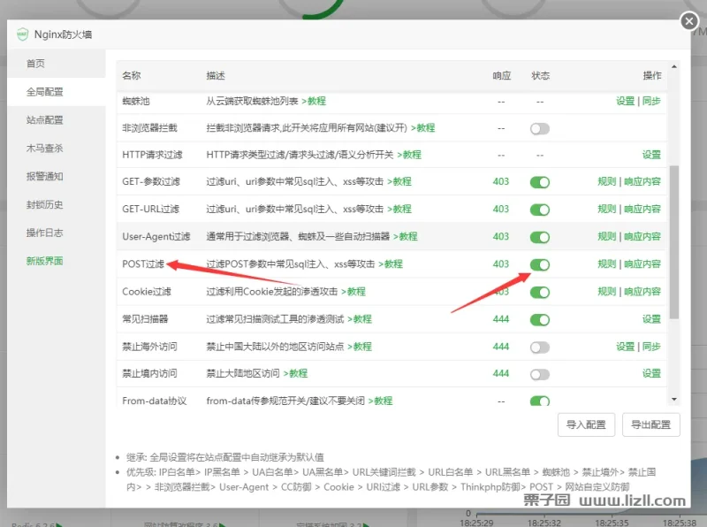Open 响应内容 for Cookie过滤

[642, 292]
